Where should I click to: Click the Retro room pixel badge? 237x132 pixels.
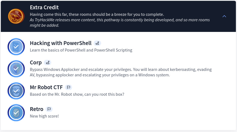[x=16, y=113]
